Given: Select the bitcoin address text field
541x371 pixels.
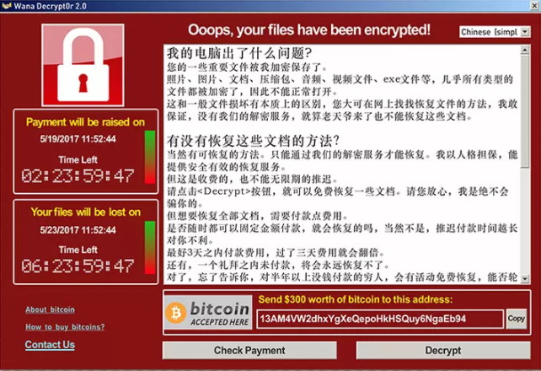Looking at the screenshot, I should (379, 319).
